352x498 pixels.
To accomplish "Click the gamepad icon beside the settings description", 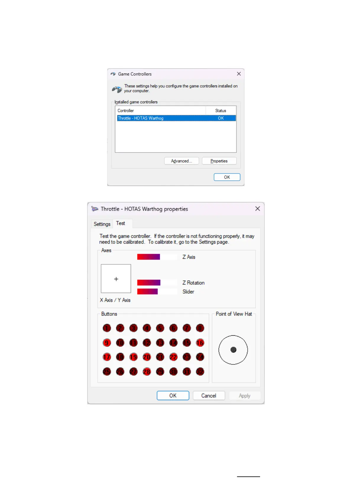I will point(117,89).
